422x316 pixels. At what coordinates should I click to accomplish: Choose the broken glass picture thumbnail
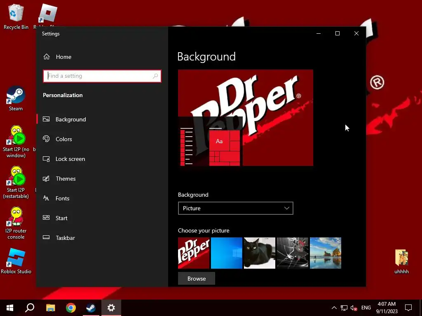coord(293,253)
